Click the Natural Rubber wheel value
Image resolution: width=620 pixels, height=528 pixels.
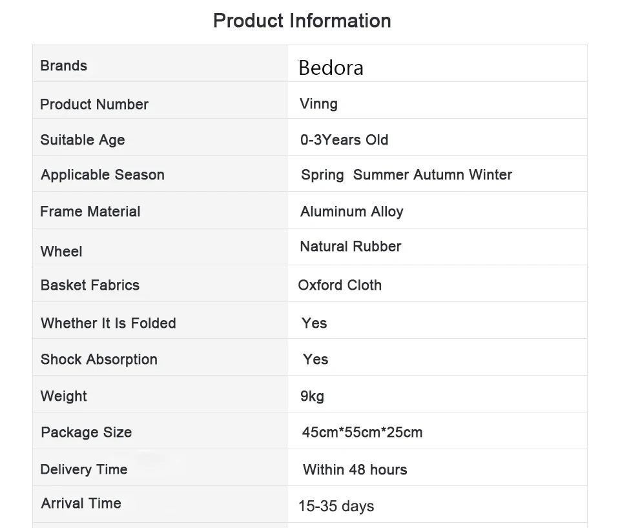pos(350,246)
